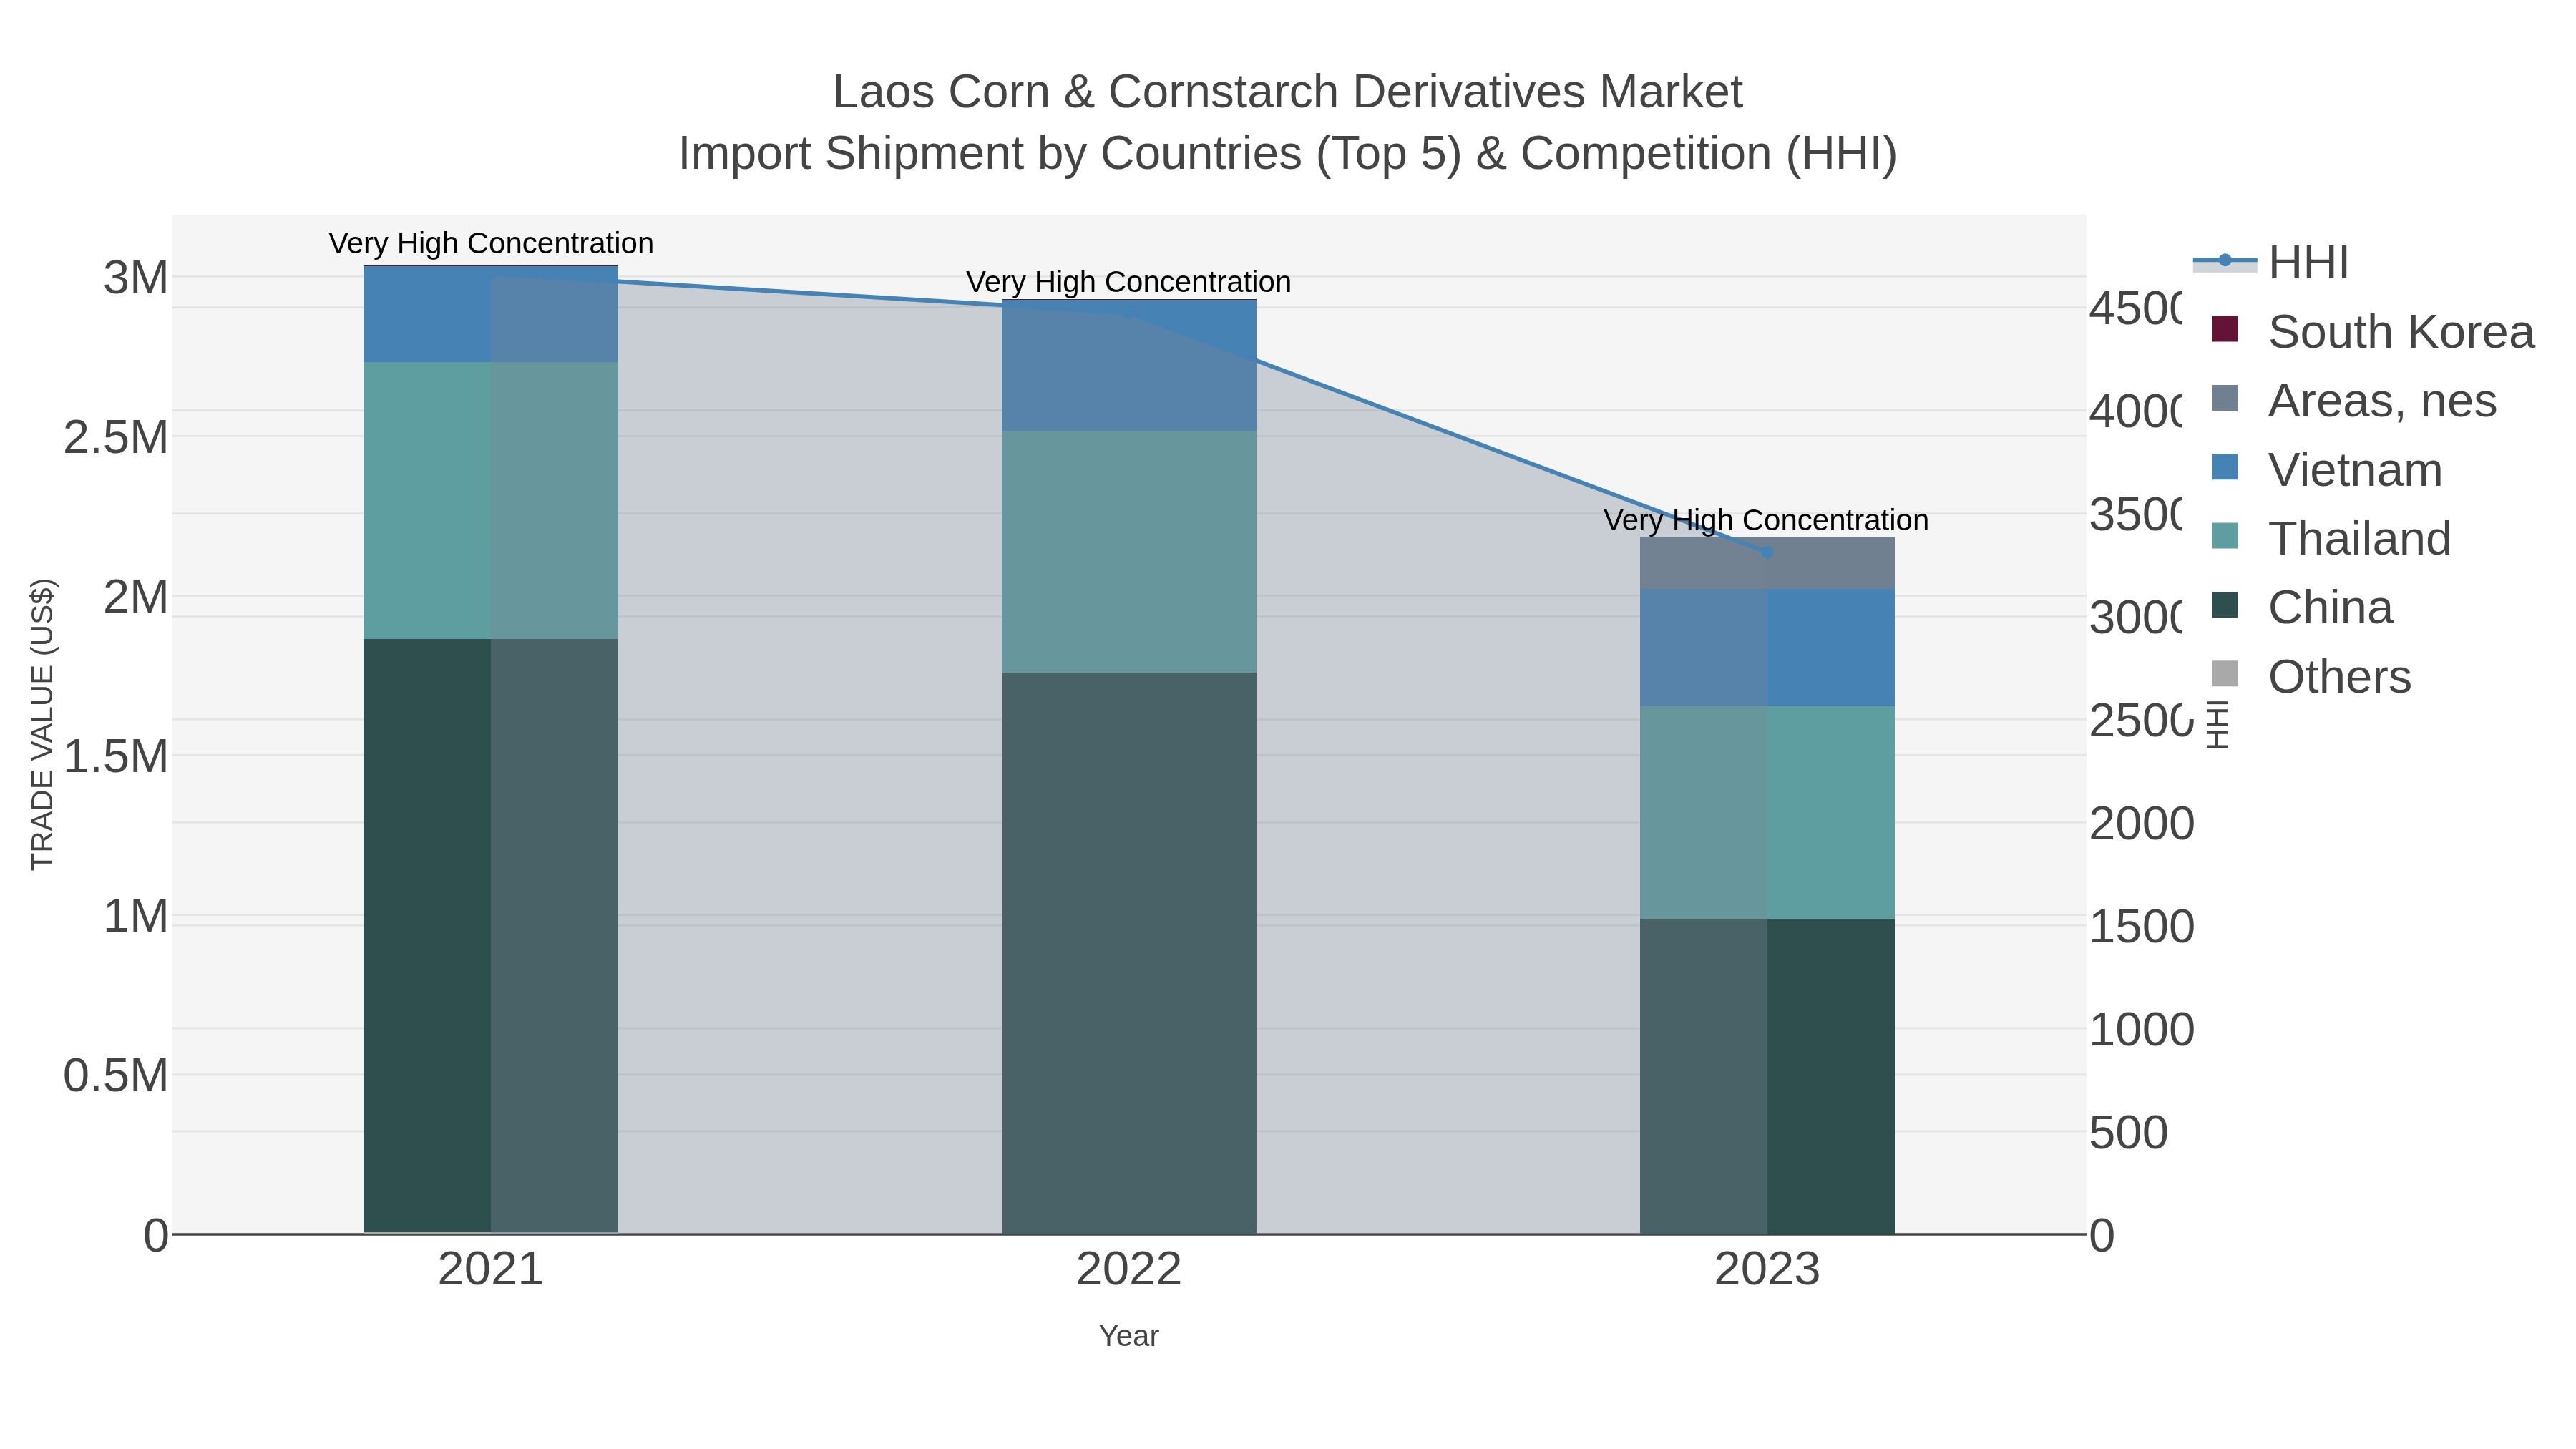Click the 'Very High Concentration' label above 2022
The height and width of the screenshot is (1449, 2576).
coord(1129,282)
